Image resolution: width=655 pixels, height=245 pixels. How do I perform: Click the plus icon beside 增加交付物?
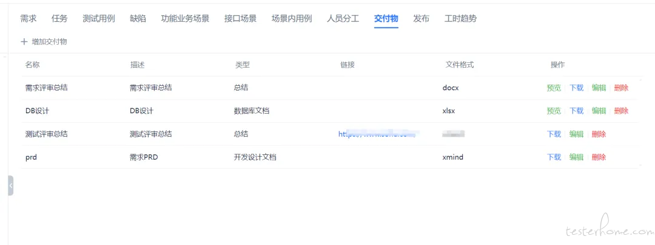(24, 42)
